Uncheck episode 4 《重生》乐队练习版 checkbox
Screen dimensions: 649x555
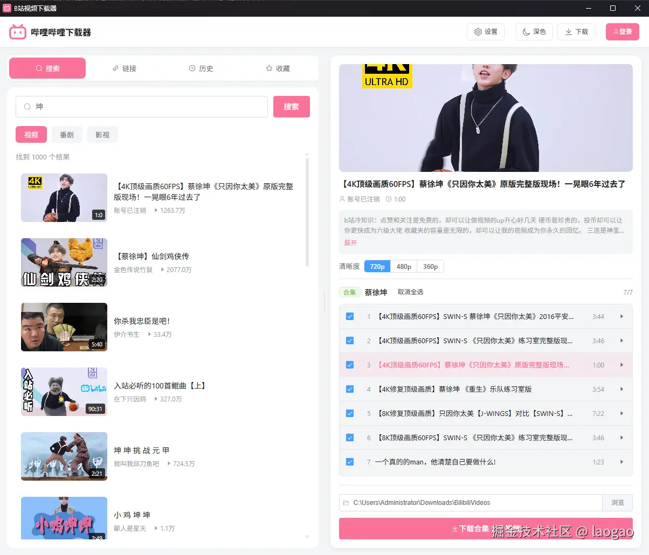click(350, 389)
